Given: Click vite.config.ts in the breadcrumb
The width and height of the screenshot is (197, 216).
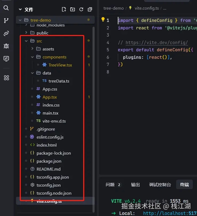Looking at the screenshot, I should coord(147,8).
